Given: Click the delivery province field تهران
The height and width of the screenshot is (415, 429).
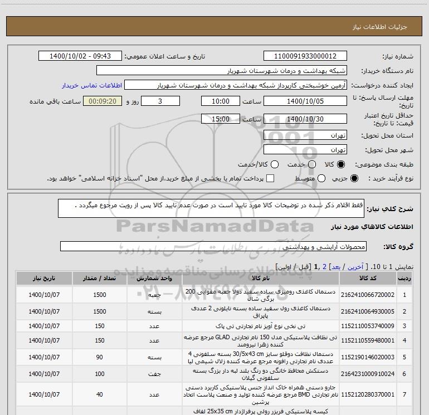Looking at the screenshot, I should pos(305,135).
